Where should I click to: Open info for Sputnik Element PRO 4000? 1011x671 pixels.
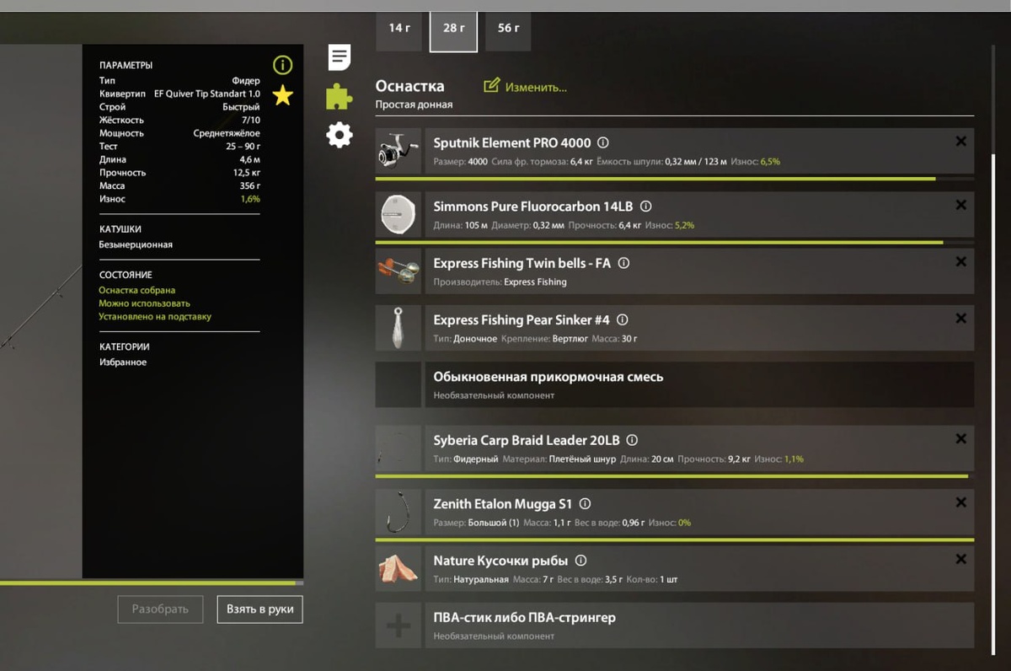pos(603,143)
